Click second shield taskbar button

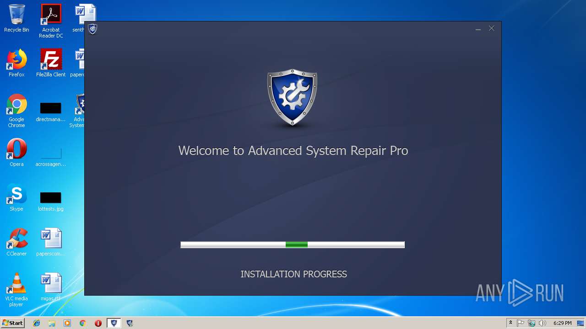(130, 323)
